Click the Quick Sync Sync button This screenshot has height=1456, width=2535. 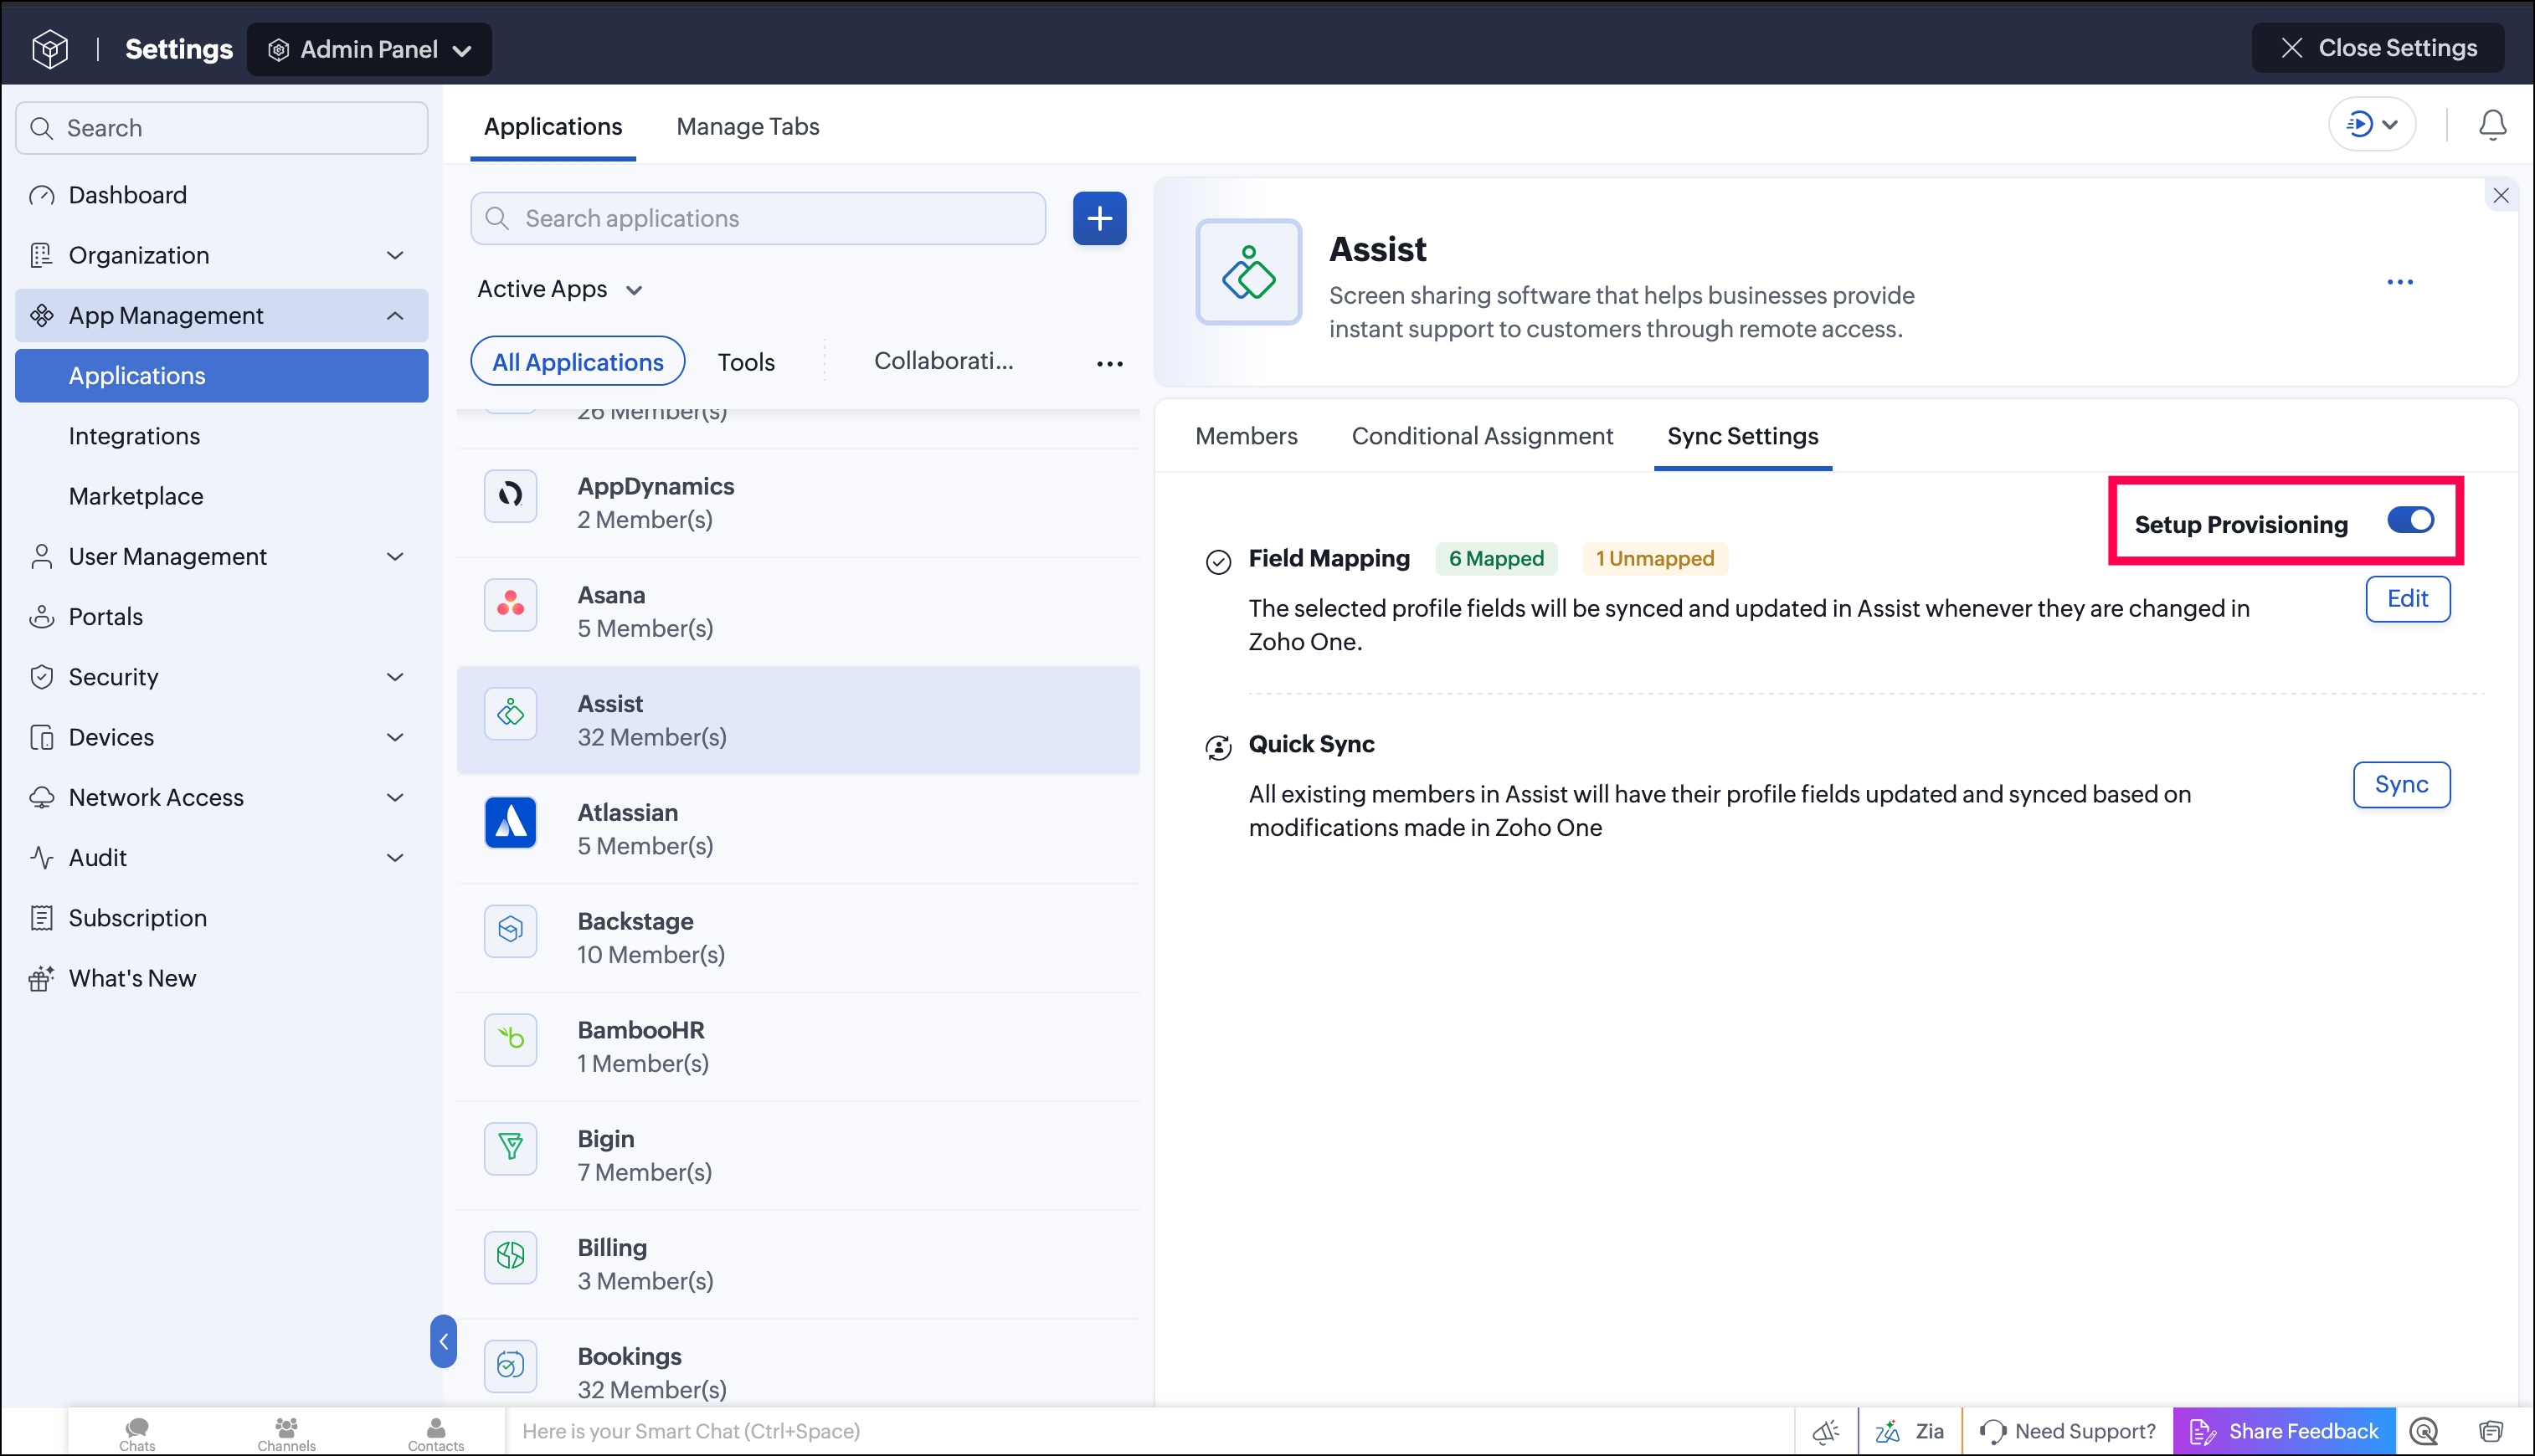(x=2401, y=785)
